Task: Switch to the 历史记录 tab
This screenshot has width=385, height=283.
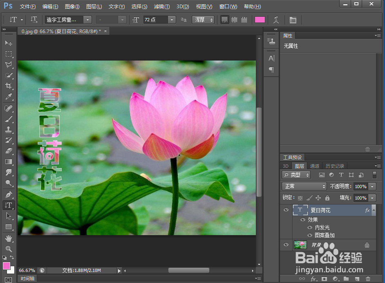Action: tap(335, 166)
